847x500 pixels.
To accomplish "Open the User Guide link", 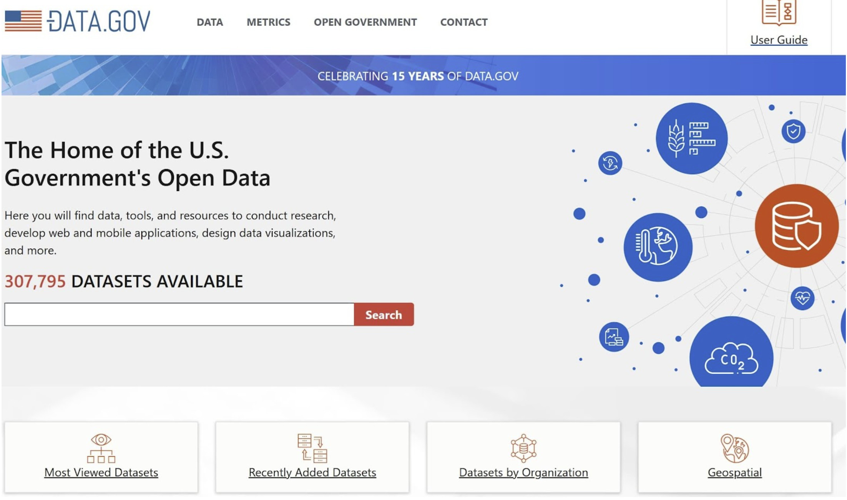I will point(779,40).
